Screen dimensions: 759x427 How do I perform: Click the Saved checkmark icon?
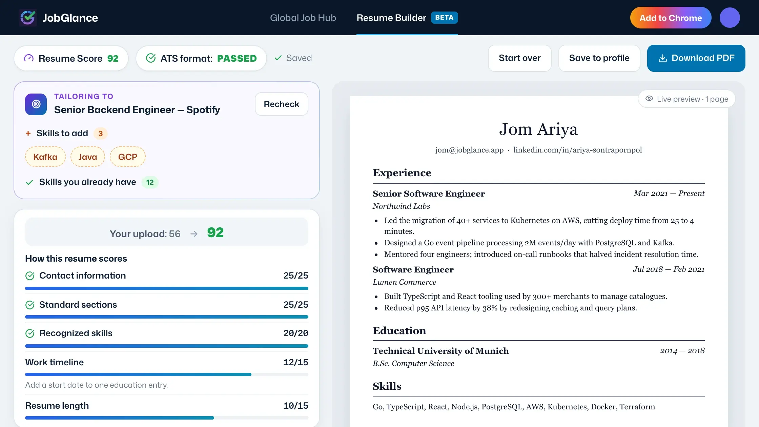[278, 58]
